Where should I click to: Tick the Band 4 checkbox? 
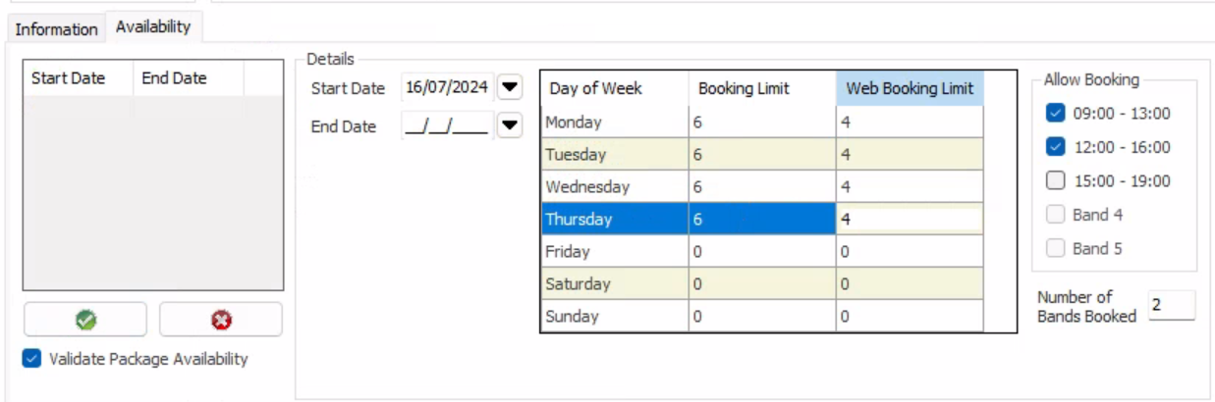pos(1056,215)
